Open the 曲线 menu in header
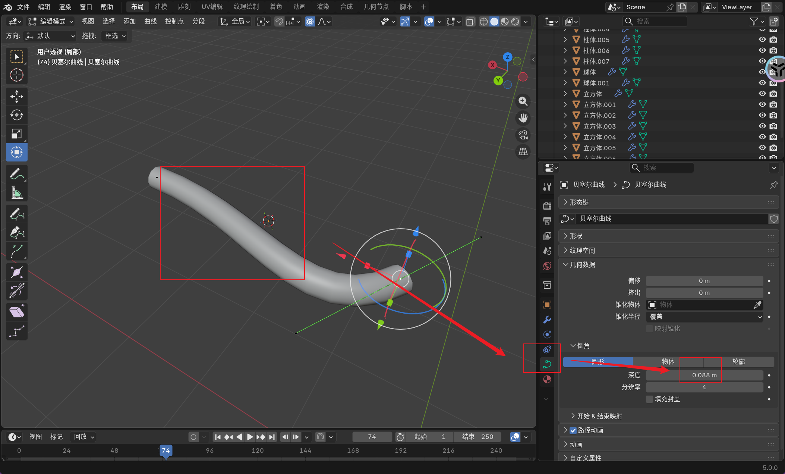The width and height of the screenshot is (785, 474). coord(150,22)
